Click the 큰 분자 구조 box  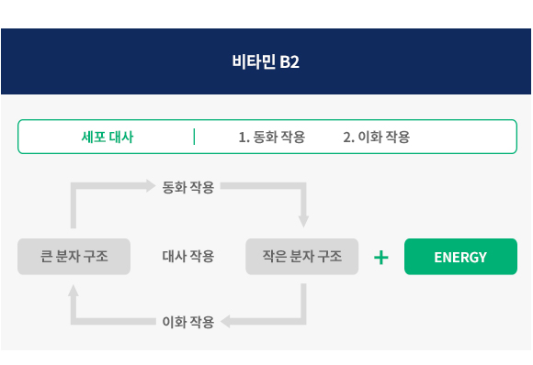pyautogui.click(x=74, y=257)
